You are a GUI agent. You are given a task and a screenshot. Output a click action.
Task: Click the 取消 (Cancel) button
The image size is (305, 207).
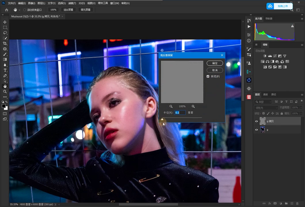[214, 69]
